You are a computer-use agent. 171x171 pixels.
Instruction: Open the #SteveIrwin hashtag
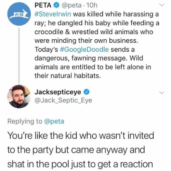click(53, 14)
